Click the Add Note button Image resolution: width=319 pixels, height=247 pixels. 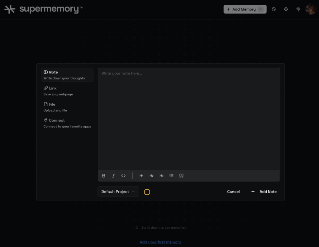click(264, 192)
